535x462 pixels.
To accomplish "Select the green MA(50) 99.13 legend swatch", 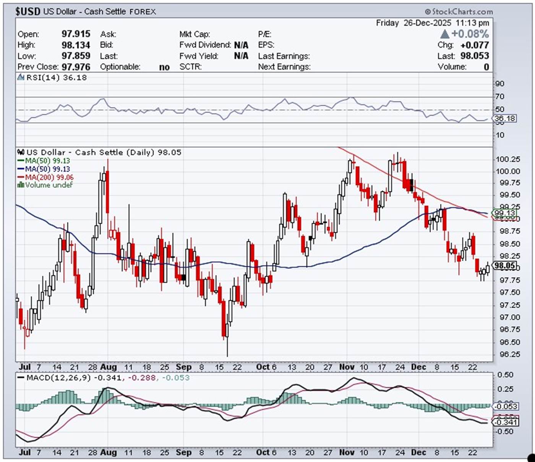I will tap(21, 161).
